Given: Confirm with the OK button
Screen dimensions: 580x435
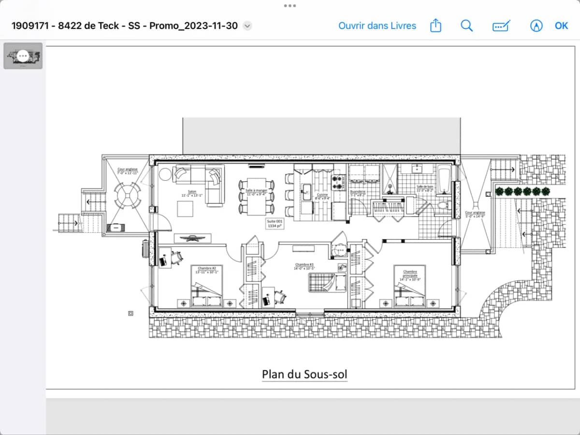Looking at the screenshot, I should point(561,26).
